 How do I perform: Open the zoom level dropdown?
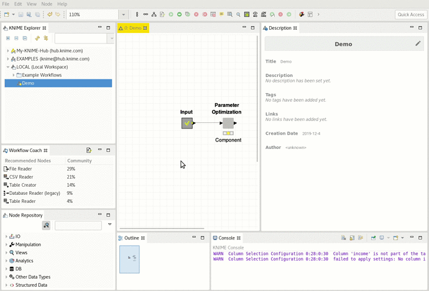pyautogui.click(x=123, y=14)
